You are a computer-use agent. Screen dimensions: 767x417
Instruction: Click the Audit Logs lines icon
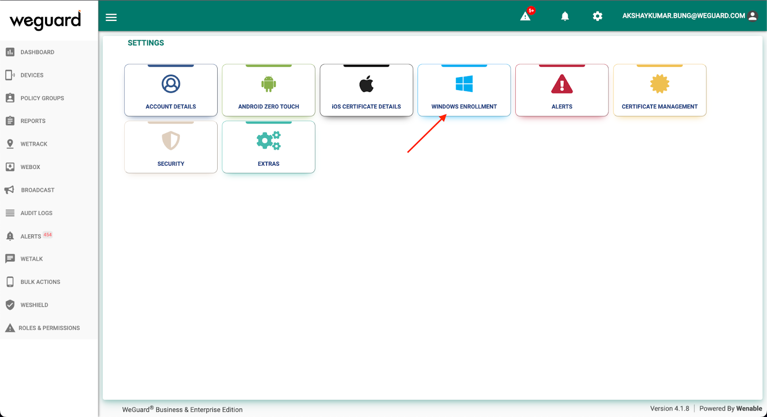click(10, 213)
